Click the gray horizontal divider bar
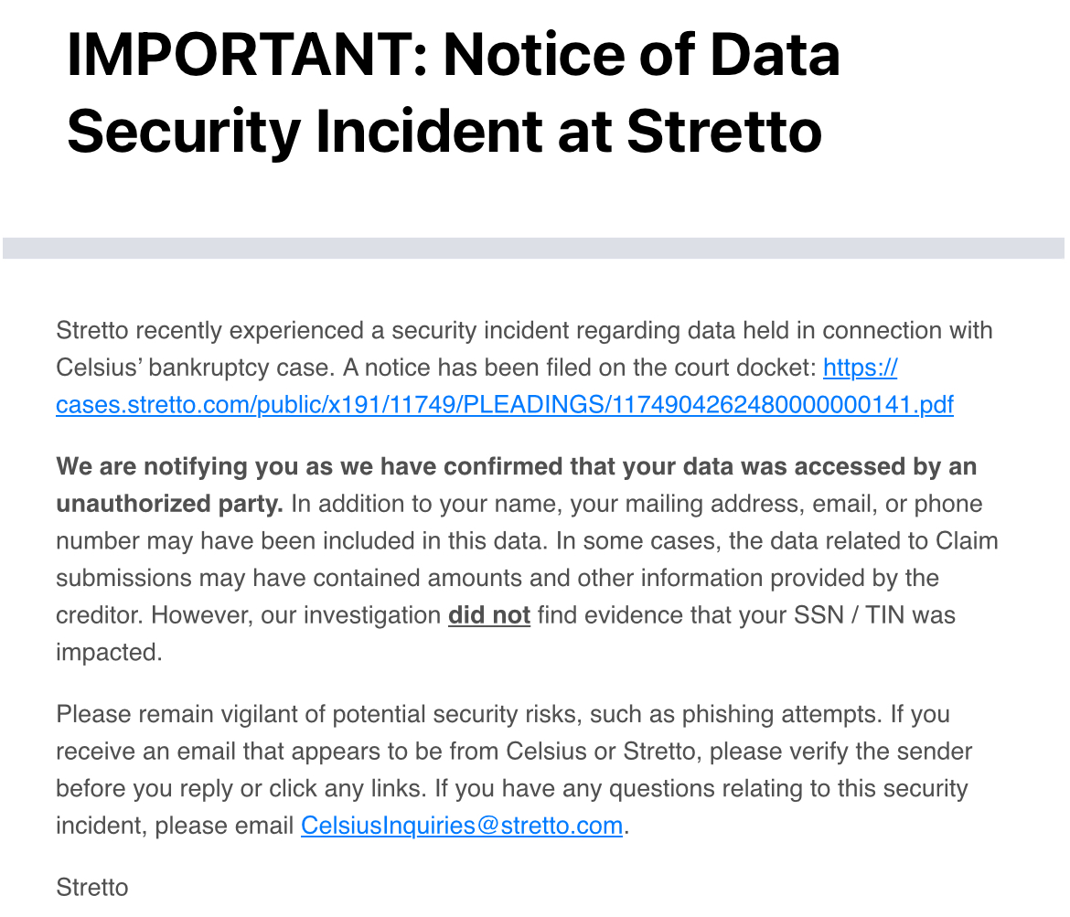The image size is (1070, 917). click(x=534, y=248)
